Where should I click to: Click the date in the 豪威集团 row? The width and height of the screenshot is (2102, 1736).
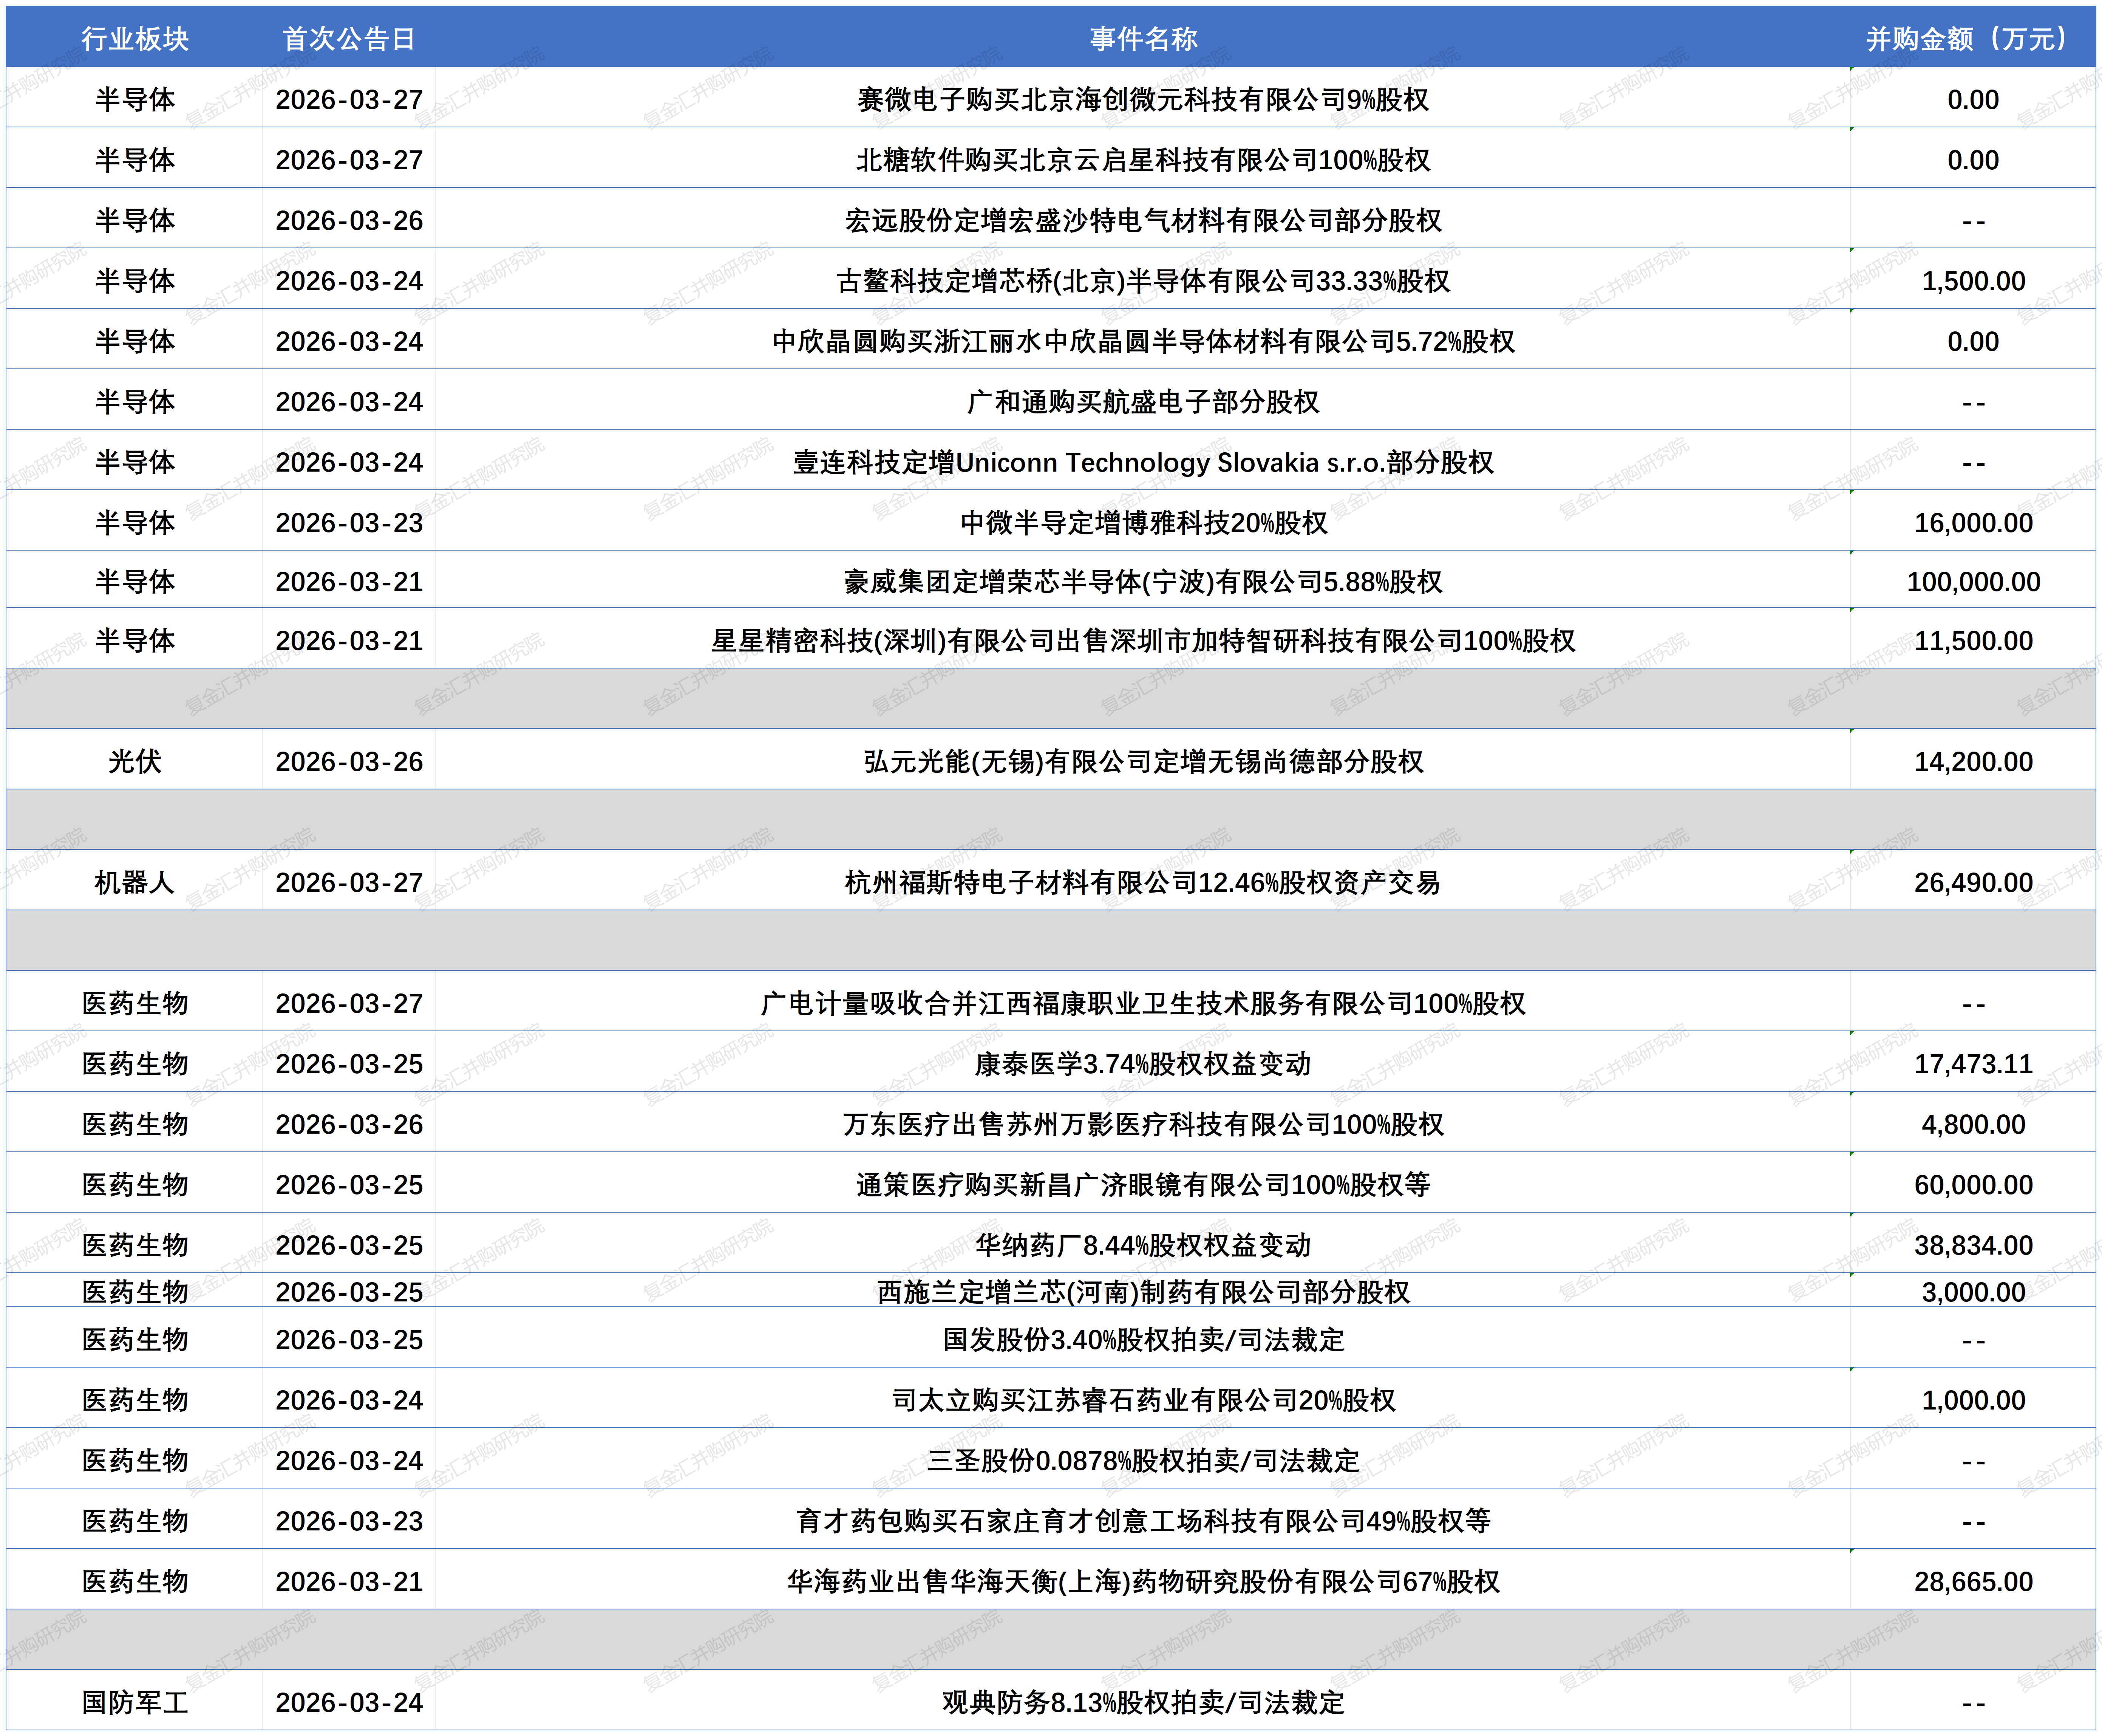pos(349,582)
